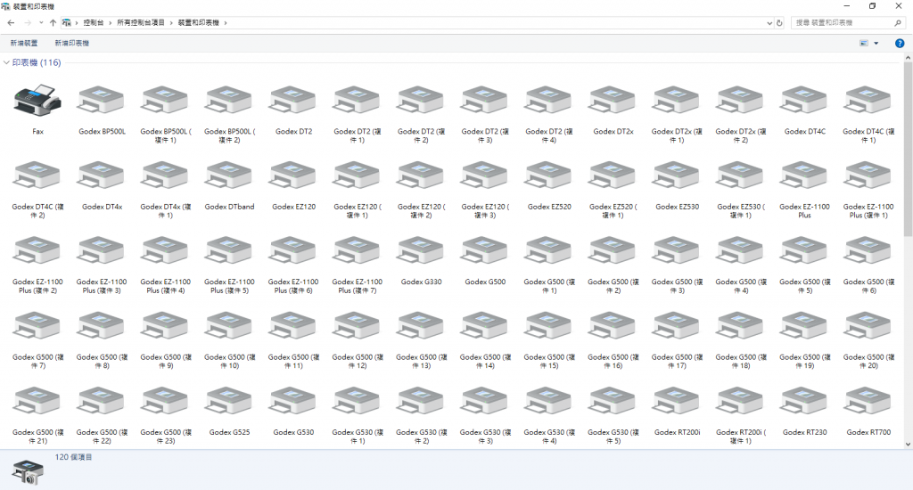The width and height of the screenshot is (913, 490).
Task: Open the help question mark icon
Action: coord(900,43)
